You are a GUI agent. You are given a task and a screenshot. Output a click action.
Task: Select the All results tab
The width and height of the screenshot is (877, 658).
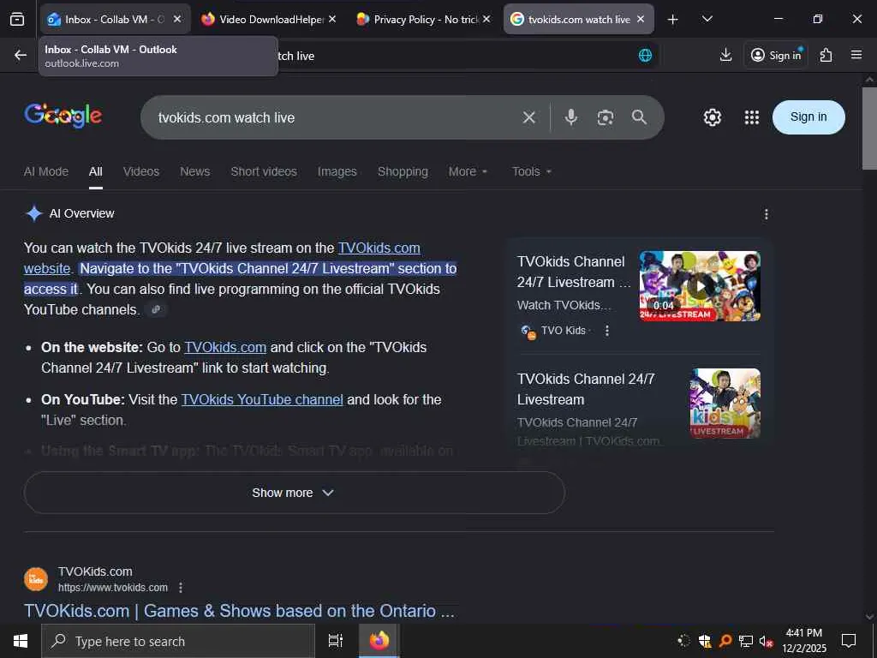click(96, 171)
